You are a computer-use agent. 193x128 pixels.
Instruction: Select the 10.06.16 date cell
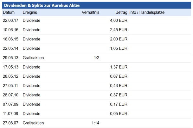point(10,30)
